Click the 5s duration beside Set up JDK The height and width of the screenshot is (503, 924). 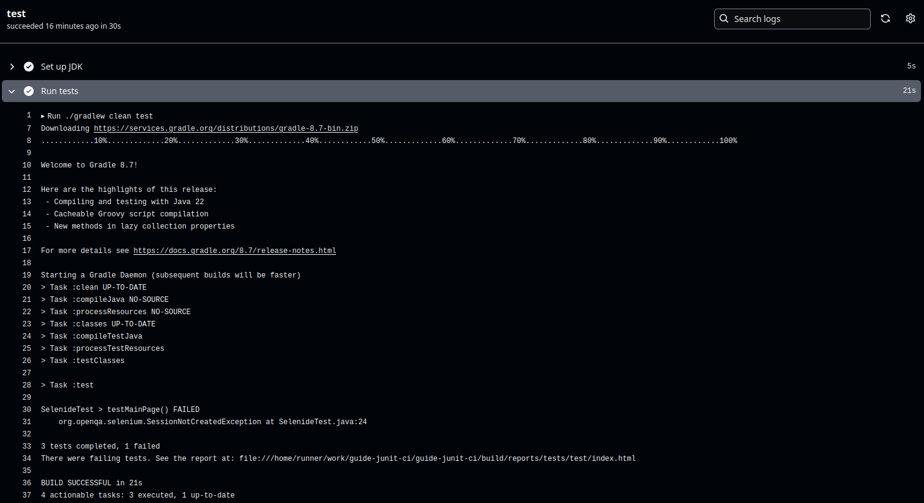tap(911, 65)
